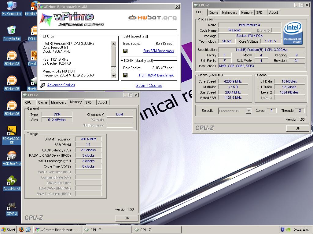
Task: Click the Core Speed value 4205.9 MHz
Action: coord(233,81)
